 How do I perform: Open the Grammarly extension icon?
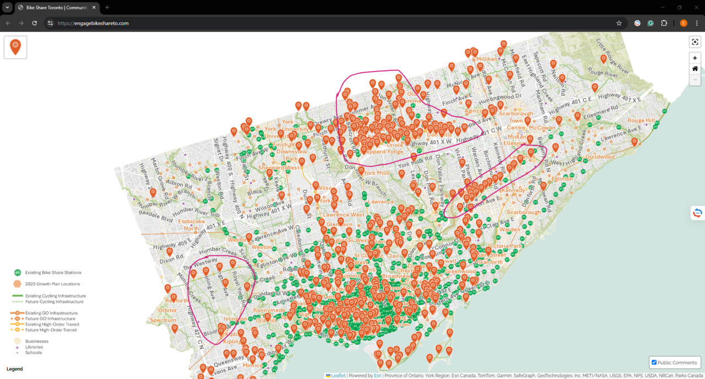650,23
